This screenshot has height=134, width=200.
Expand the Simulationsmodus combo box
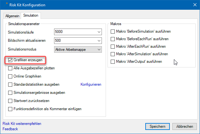(78, 50)
